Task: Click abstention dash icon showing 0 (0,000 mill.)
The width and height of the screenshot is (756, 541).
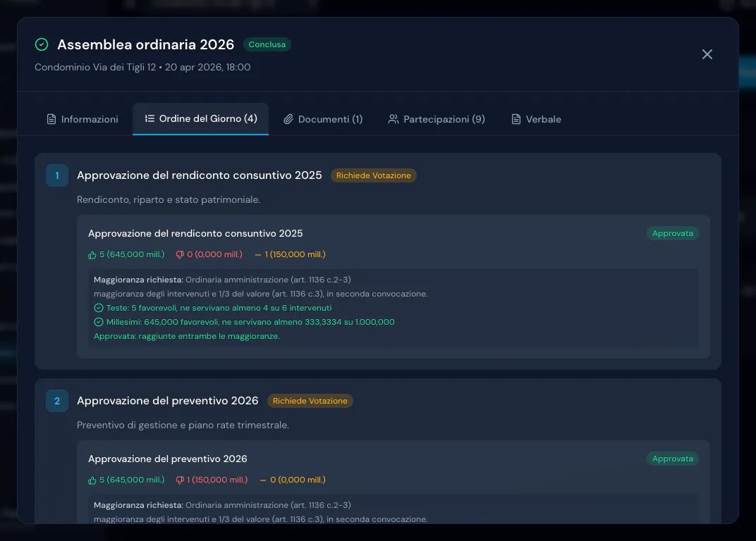Action: pyautogui.click(x=263, y=480)
